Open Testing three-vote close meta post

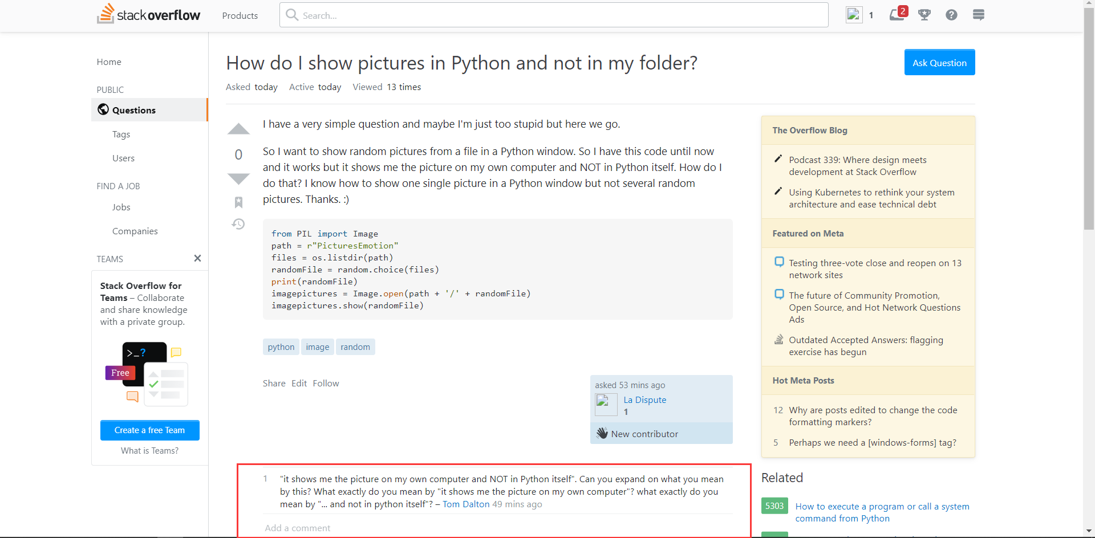[x=875, y=269]
